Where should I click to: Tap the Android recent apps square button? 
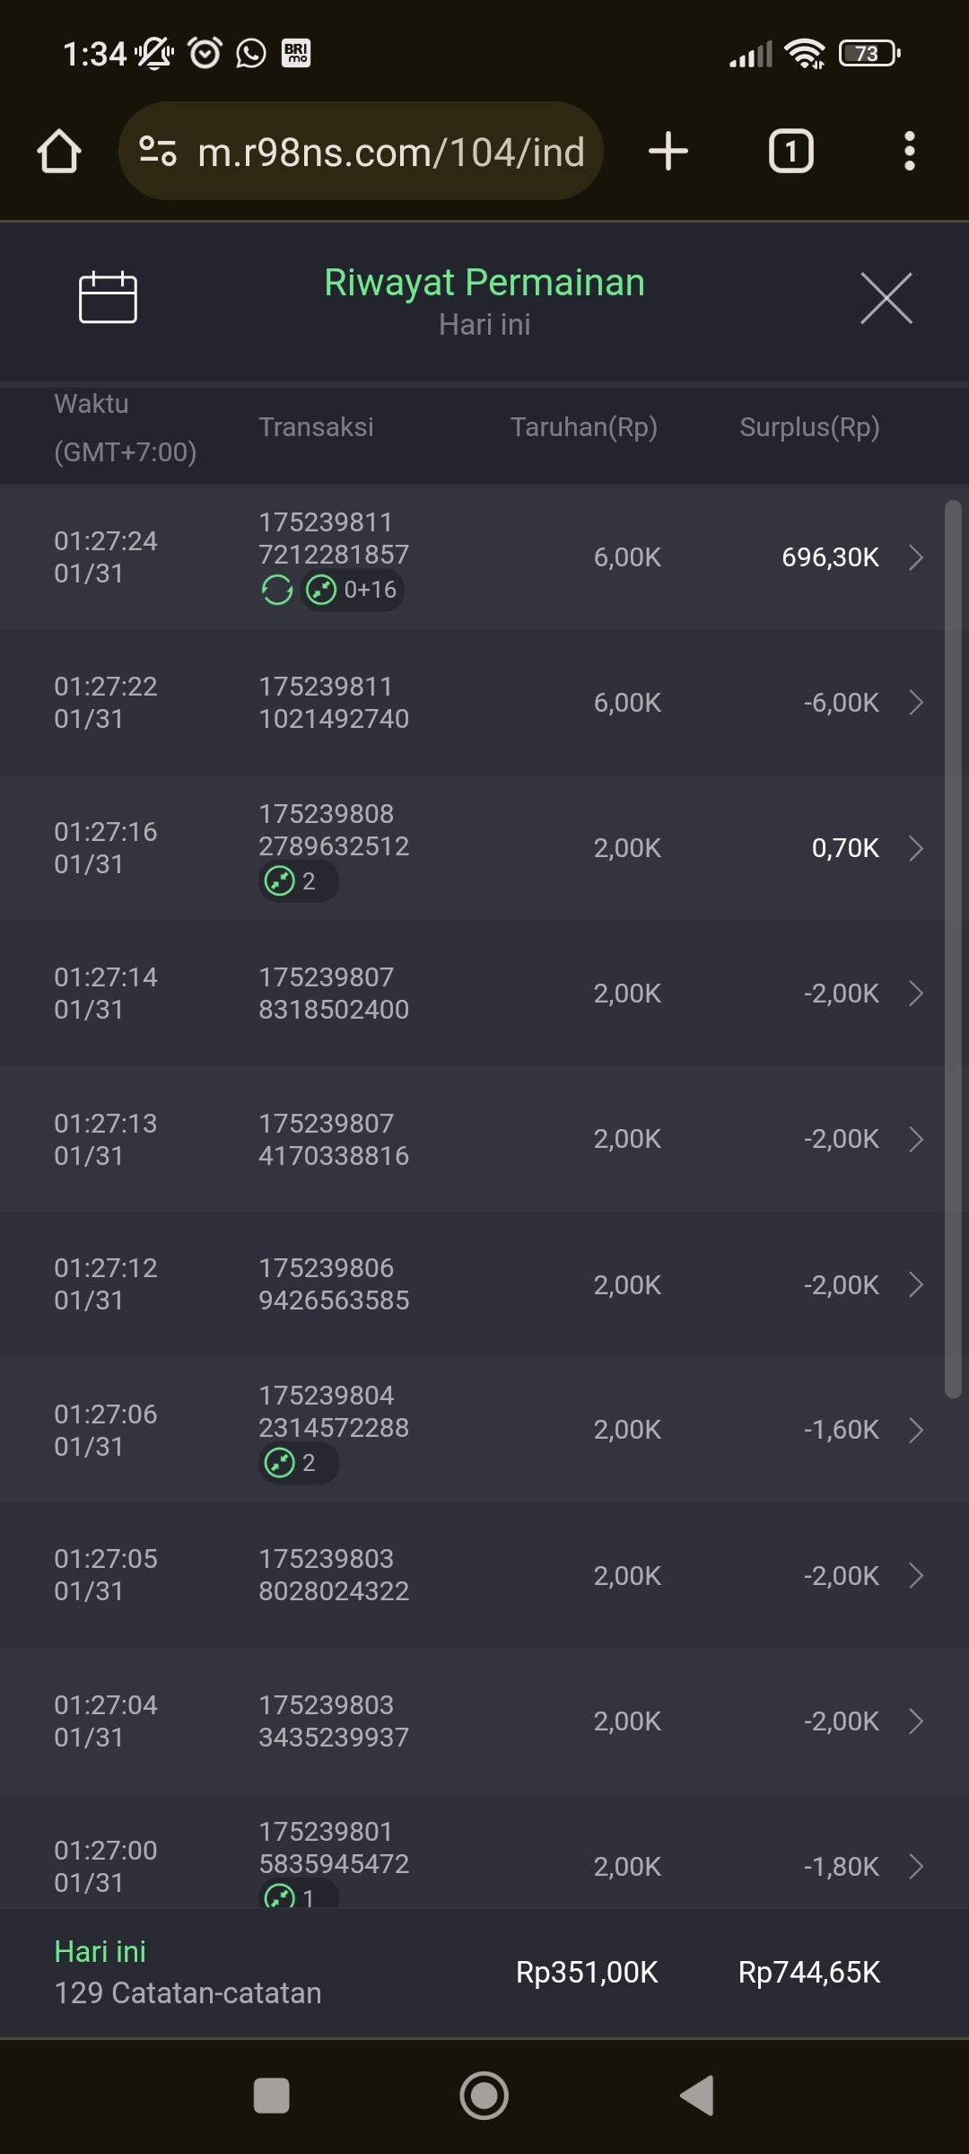coord(272,2096)
